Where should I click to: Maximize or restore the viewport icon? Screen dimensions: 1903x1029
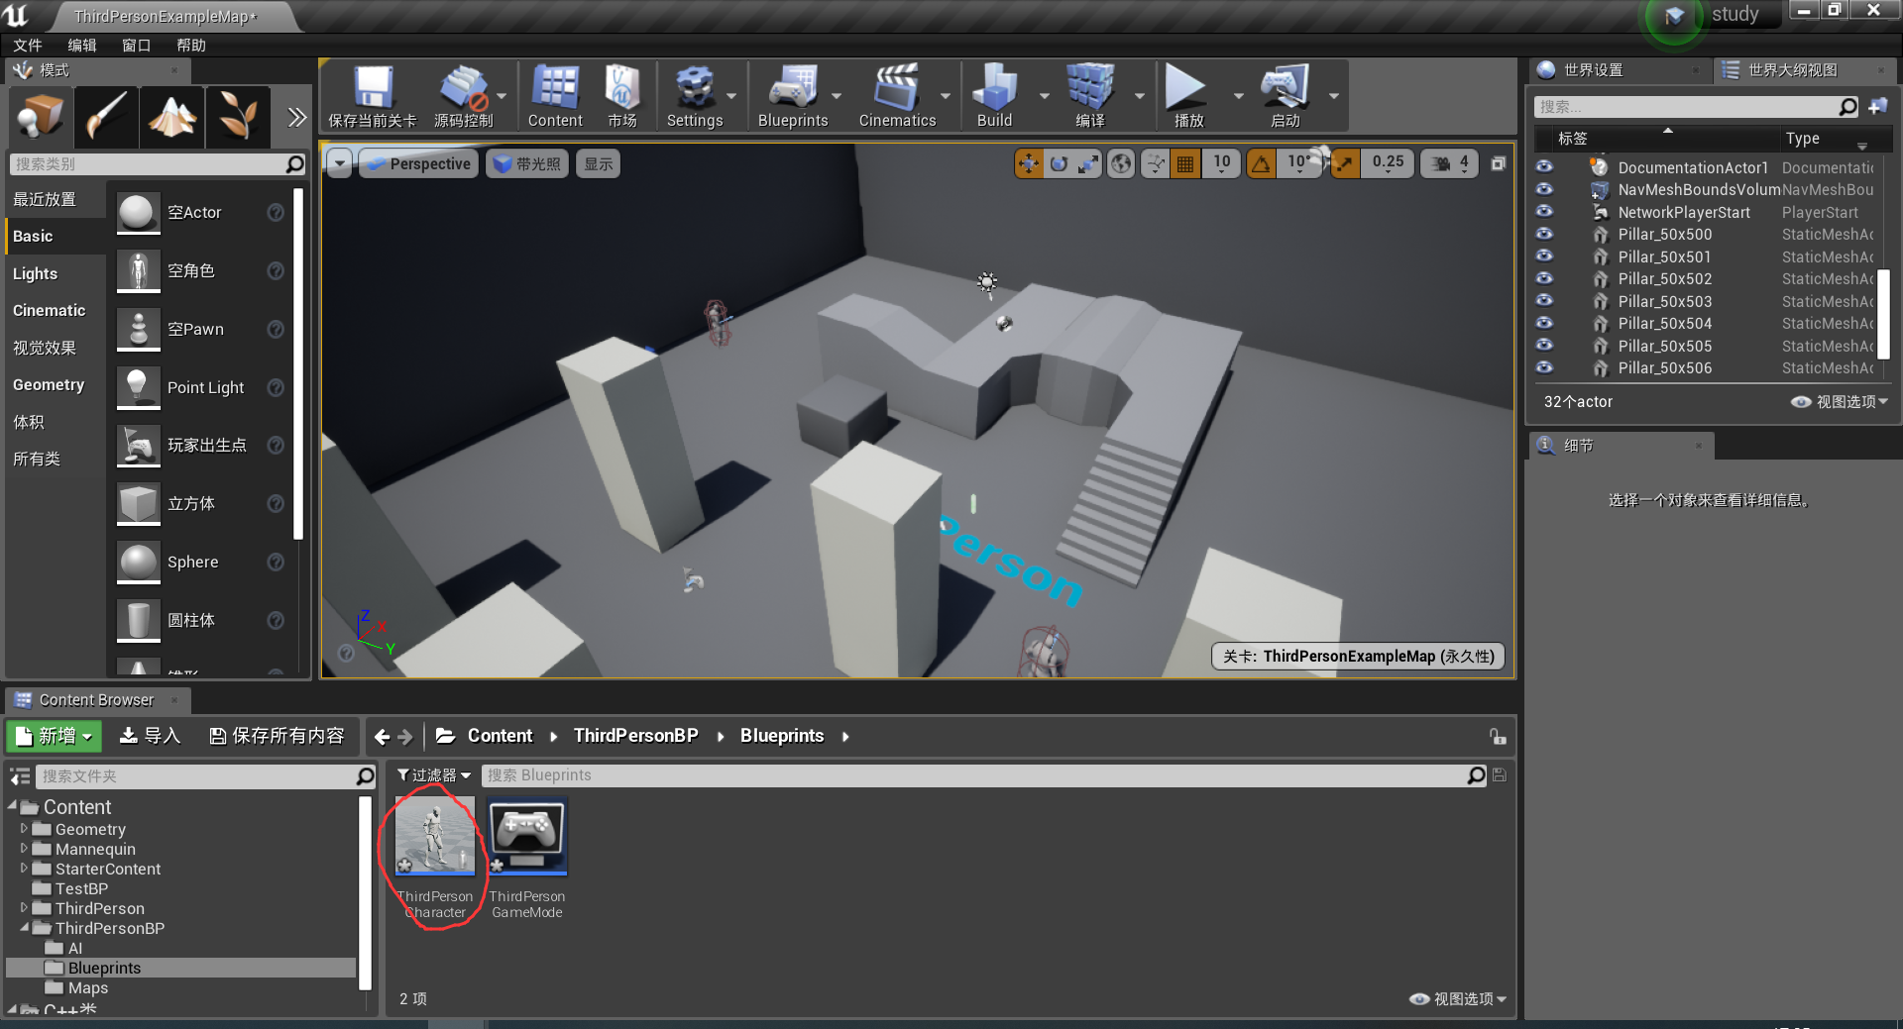click(x=1498, y=163)
